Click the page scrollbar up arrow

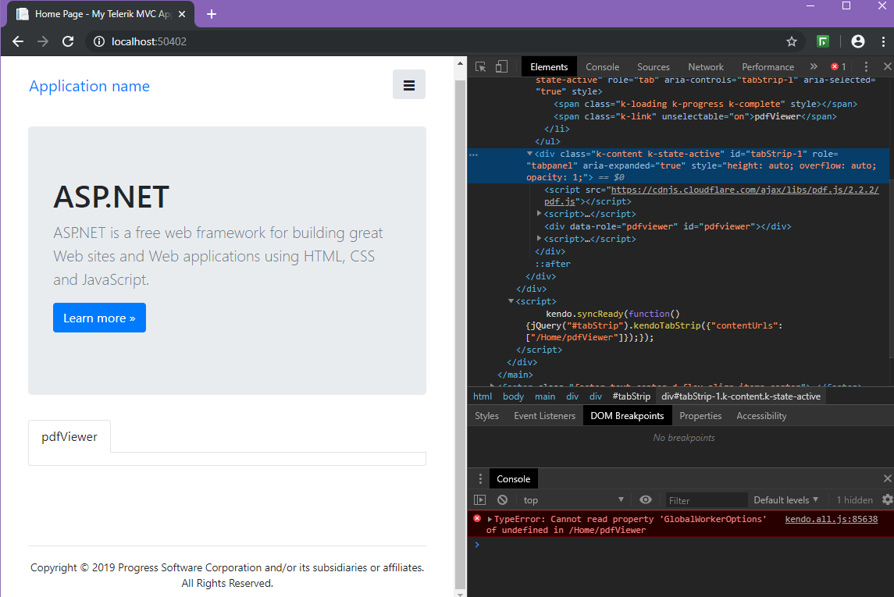click(460, 64)
